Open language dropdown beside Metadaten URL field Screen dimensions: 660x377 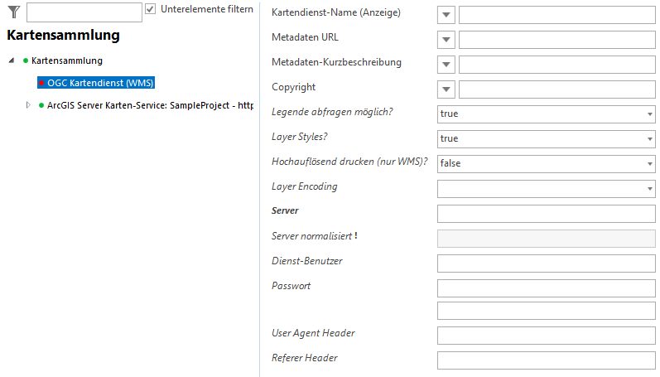[x=446, y=40]
